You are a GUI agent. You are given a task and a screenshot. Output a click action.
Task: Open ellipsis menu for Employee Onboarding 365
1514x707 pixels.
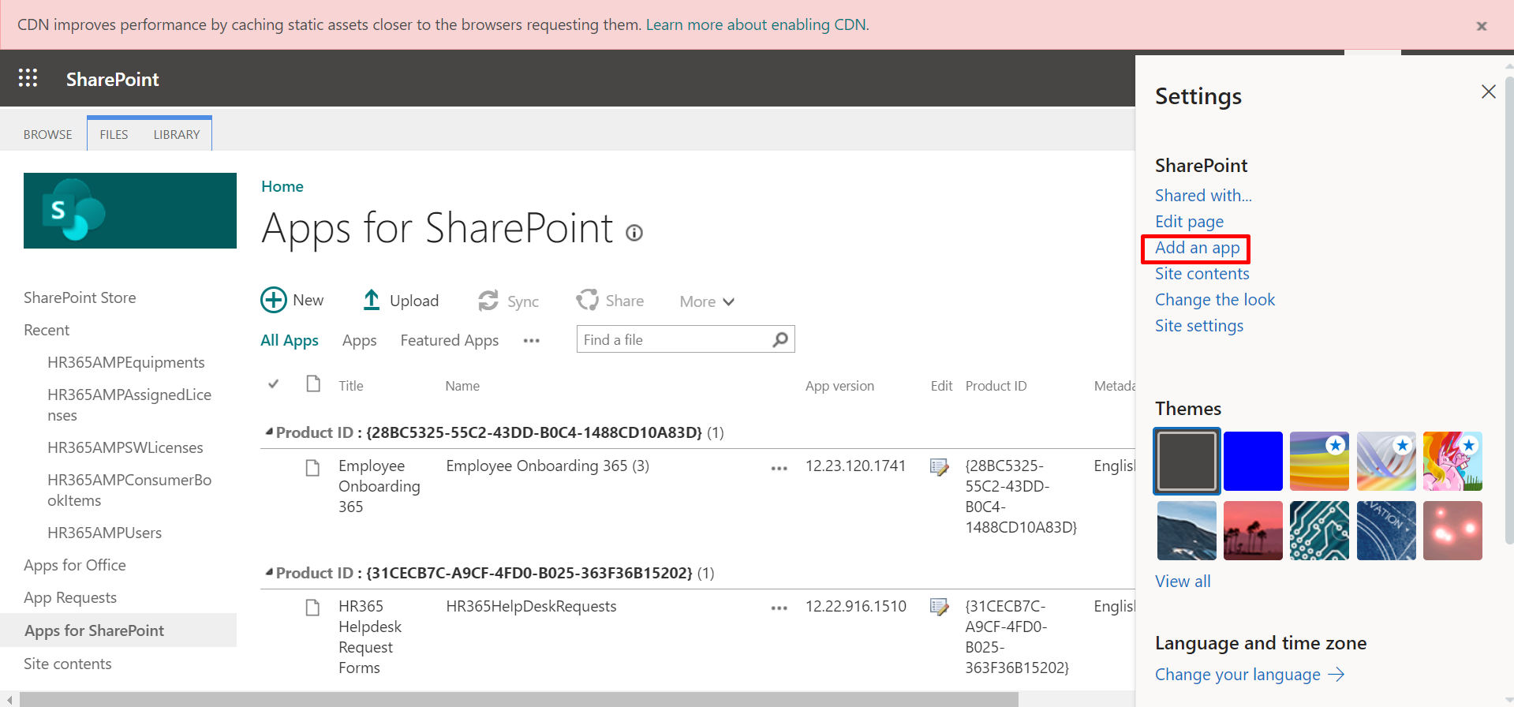[x=779, y=468]
